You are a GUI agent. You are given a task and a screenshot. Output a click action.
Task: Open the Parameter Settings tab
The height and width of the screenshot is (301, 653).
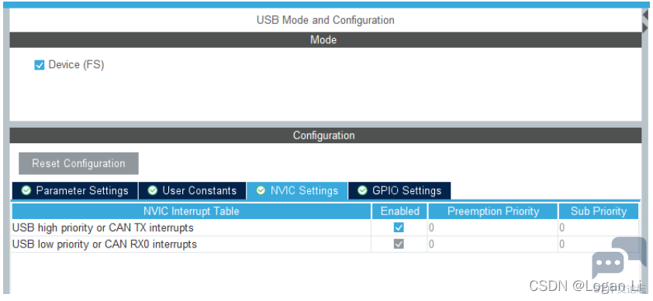click(75, 191)
